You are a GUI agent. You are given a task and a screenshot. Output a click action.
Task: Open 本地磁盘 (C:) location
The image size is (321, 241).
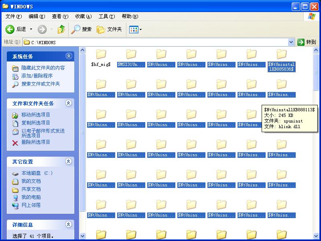pyautogui.click(x=37, y=173)
